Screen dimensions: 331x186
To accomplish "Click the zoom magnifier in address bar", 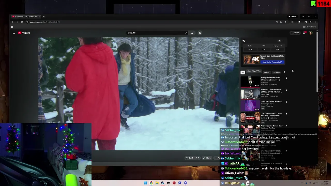I will (x=277, y=22).
